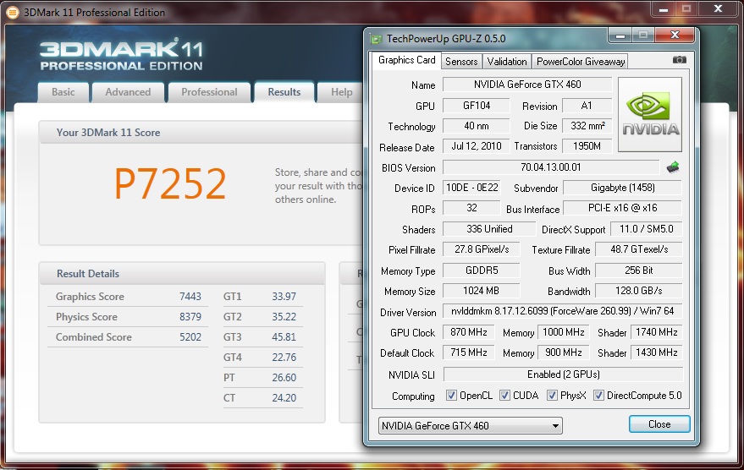The width and height of the screenshot is (744, 470).
Task: Close GPU-Z with the title bar X
Action: tap(675, 35)
